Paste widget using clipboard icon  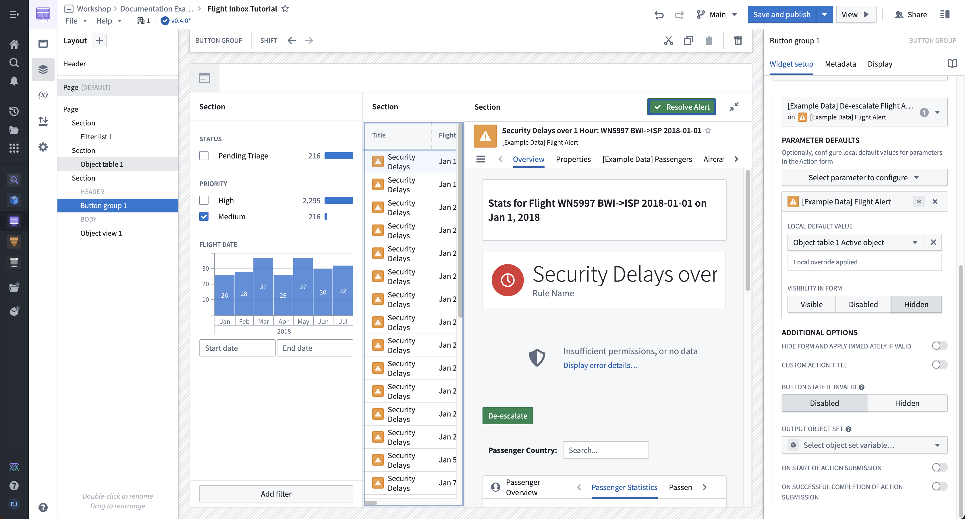709,40
